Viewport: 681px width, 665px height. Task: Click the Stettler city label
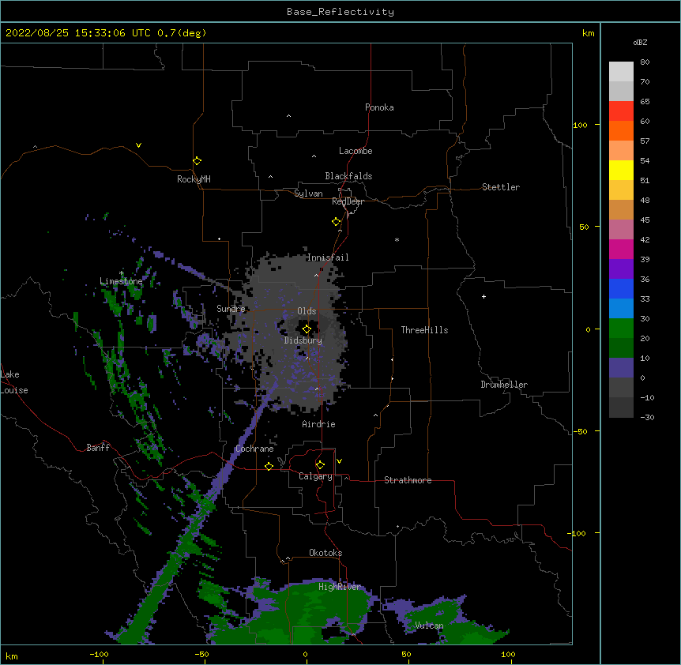tap(501, 187)
